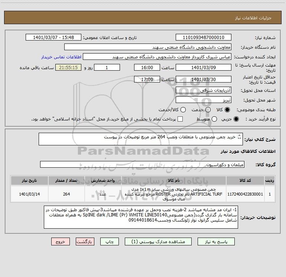
Task: Click the city field تبریز
Action: (x=204, y=100)
